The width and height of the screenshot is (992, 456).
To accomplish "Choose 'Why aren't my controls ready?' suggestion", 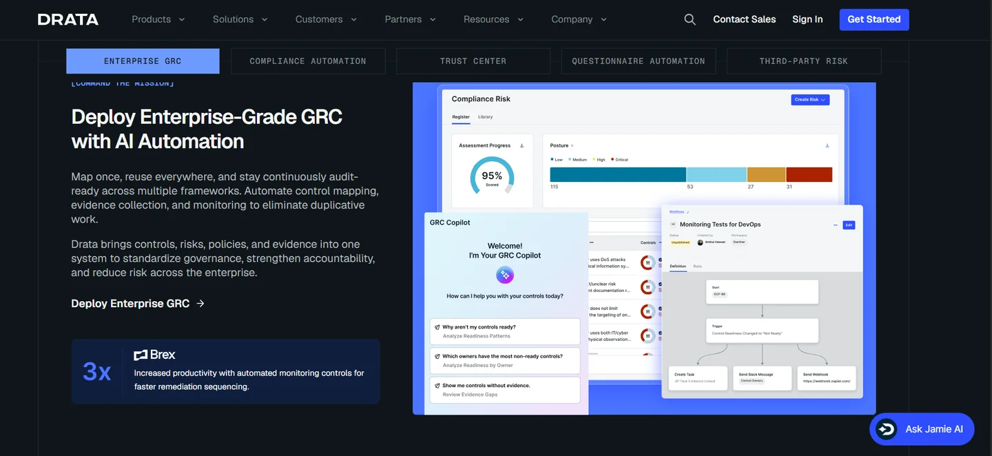I will coord(505,331).
